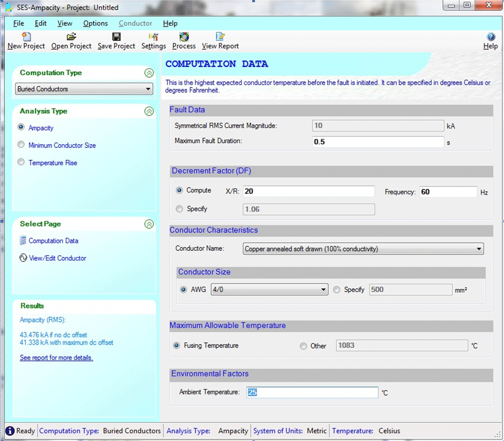Open the Buried Conductors computation type dropdown
The width and height of the screenshot is (504, 441).
click(84, 89)
